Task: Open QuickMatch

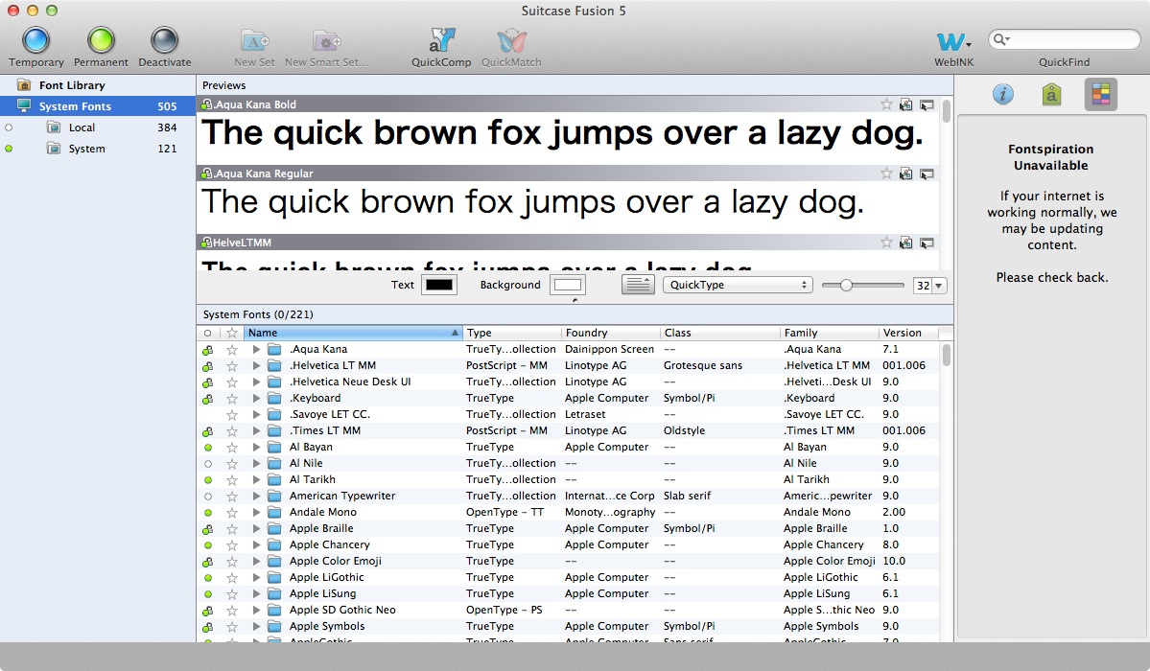Action: point(511,48)
